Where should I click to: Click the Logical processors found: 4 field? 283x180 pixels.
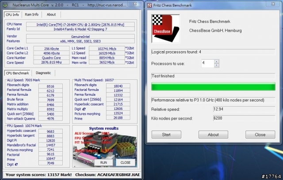point(213,52)
